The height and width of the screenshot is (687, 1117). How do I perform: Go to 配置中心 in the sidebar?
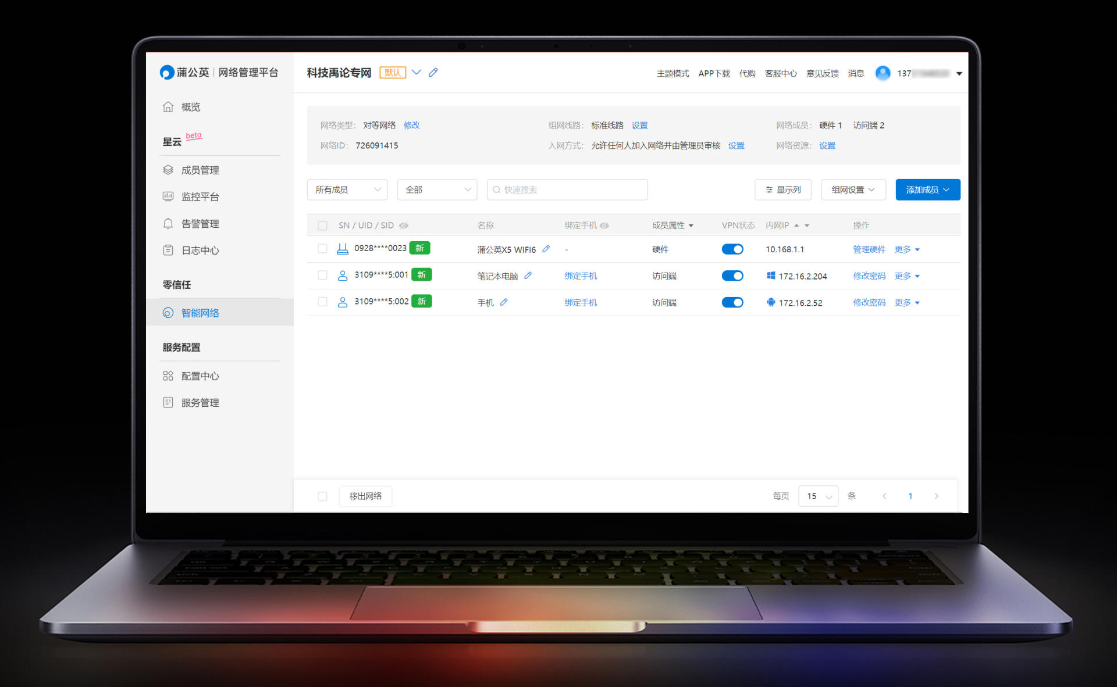(200, 376)
